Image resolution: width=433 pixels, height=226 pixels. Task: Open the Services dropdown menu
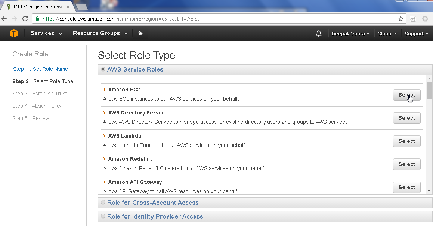coord(46,33)
